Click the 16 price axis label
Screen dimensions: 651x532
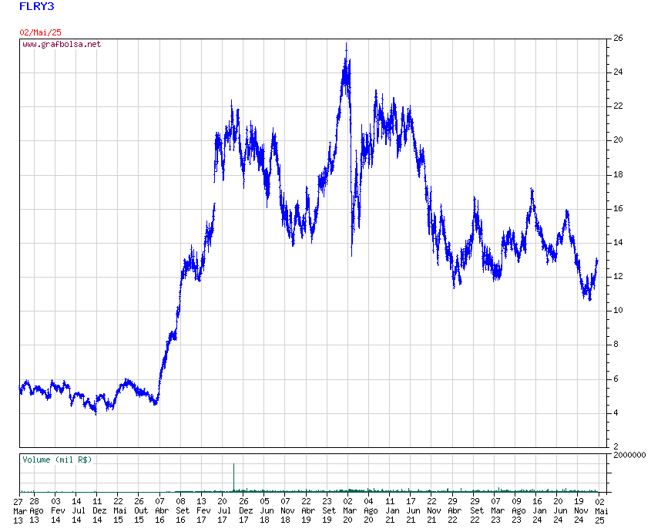coord(618,209)
